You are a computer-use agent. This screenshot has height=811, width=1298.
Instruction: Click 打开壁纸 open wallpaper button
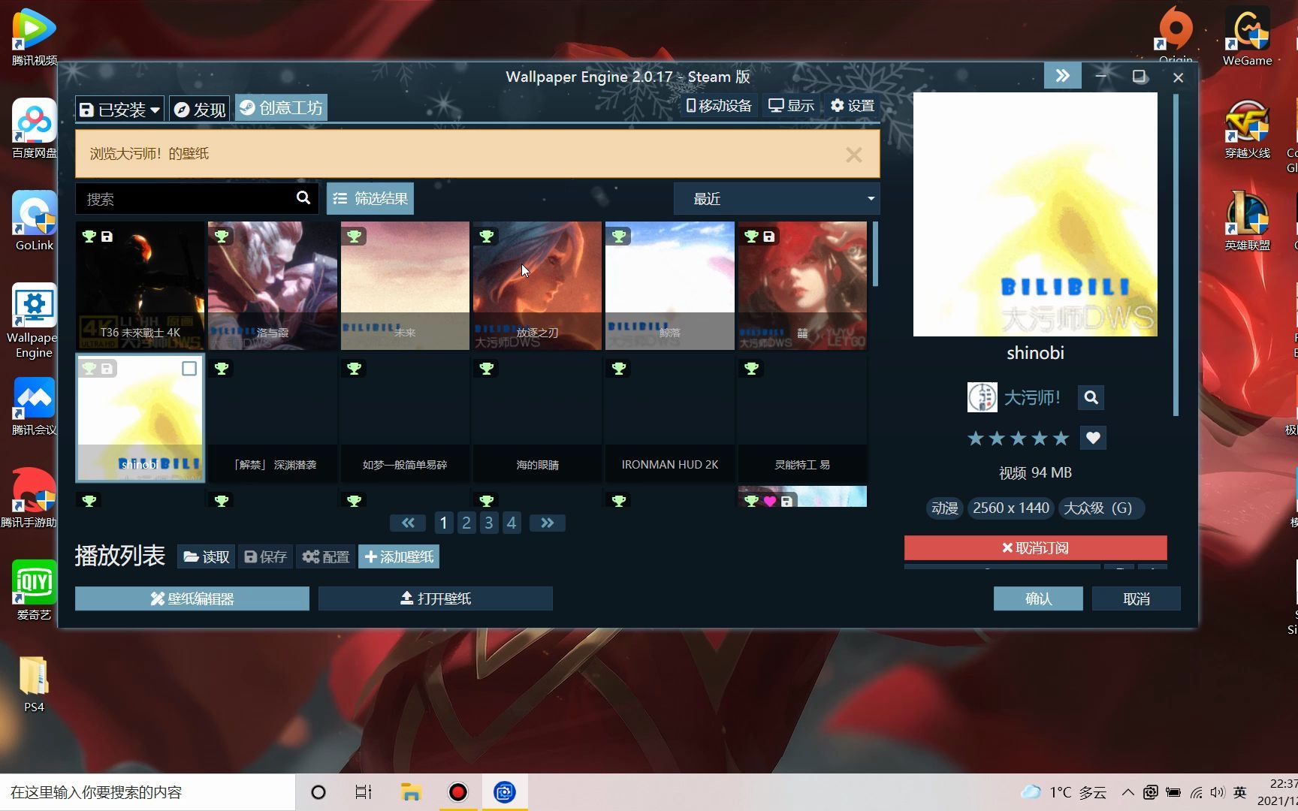tap(436, 598)
